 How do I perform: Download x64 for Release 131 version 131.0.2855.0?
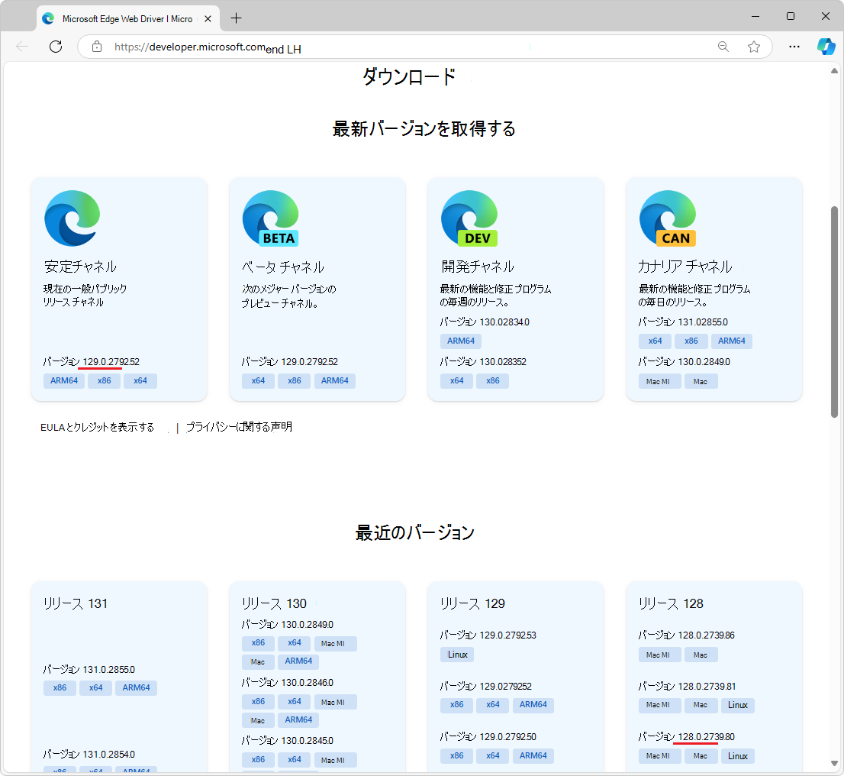(96, 688)
